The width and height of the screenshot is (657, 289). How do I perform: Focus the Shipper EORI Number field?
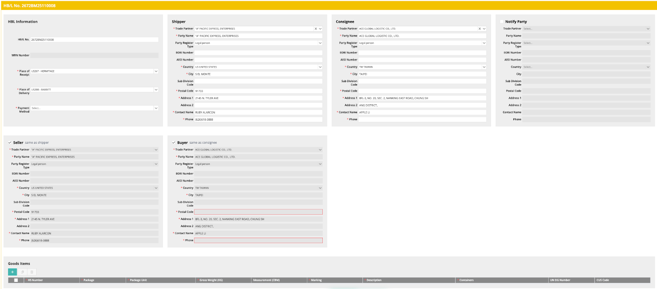point(258,53)
